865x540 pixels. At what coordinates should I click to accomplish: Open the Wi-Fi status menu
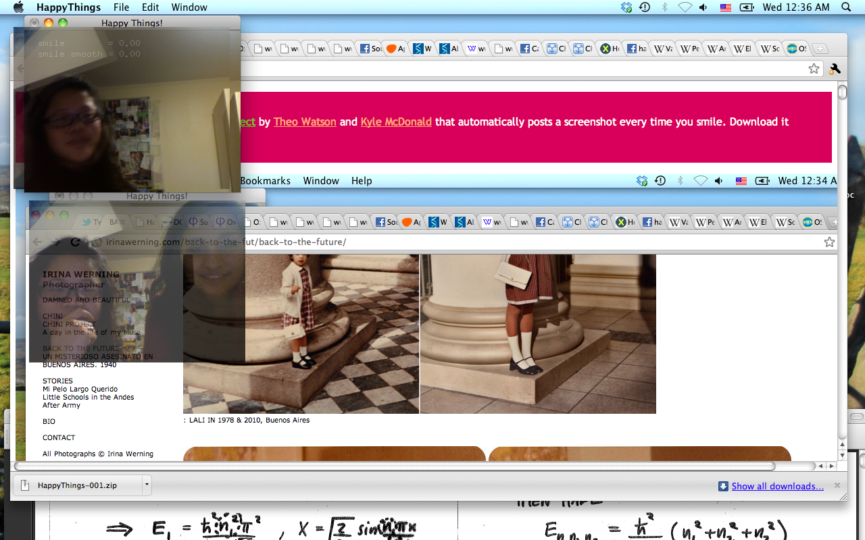coord(685,7)
